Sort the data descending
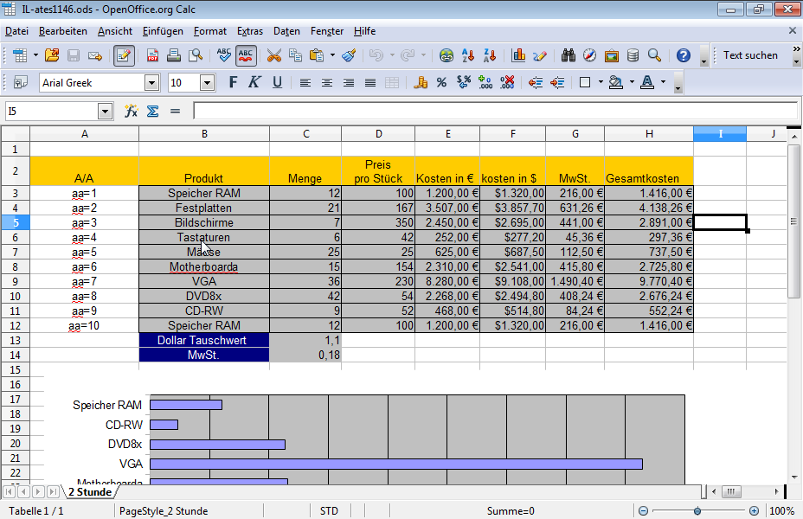The height and width of the screenshot is (519, 803). tap(489, 55)
